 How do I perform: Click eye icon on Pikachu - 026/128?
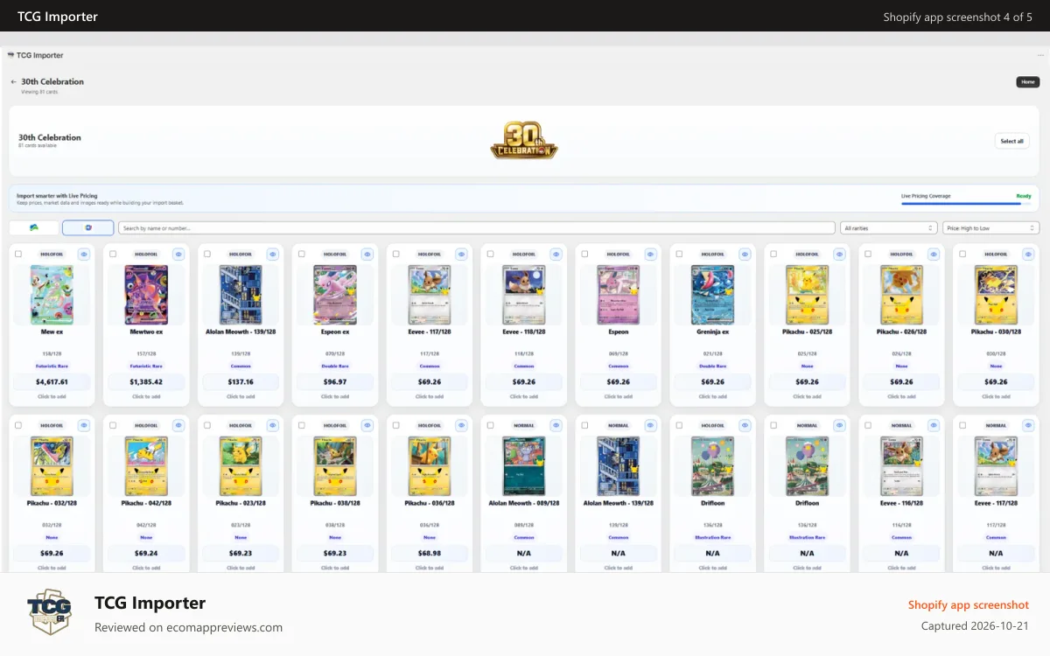point(934,254)
